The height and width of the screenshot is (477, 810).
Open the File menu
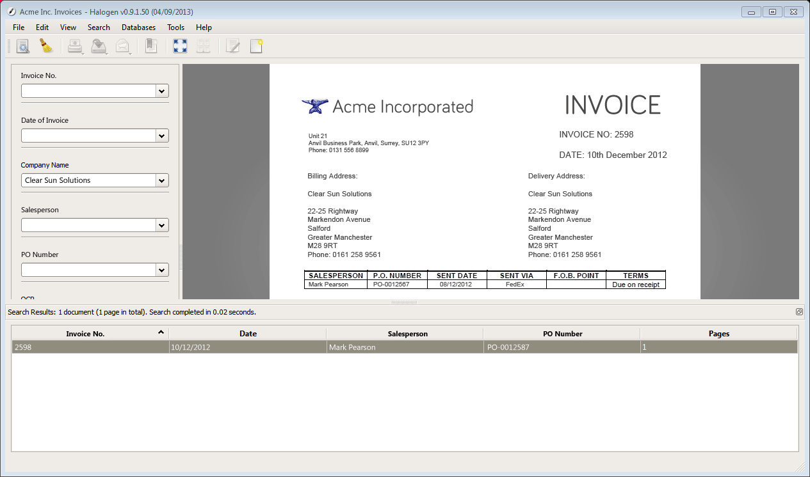coord(19,27)
